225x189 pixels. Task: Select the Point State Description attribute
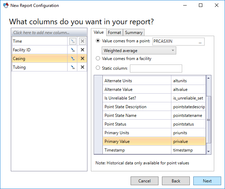coord(137,107)
